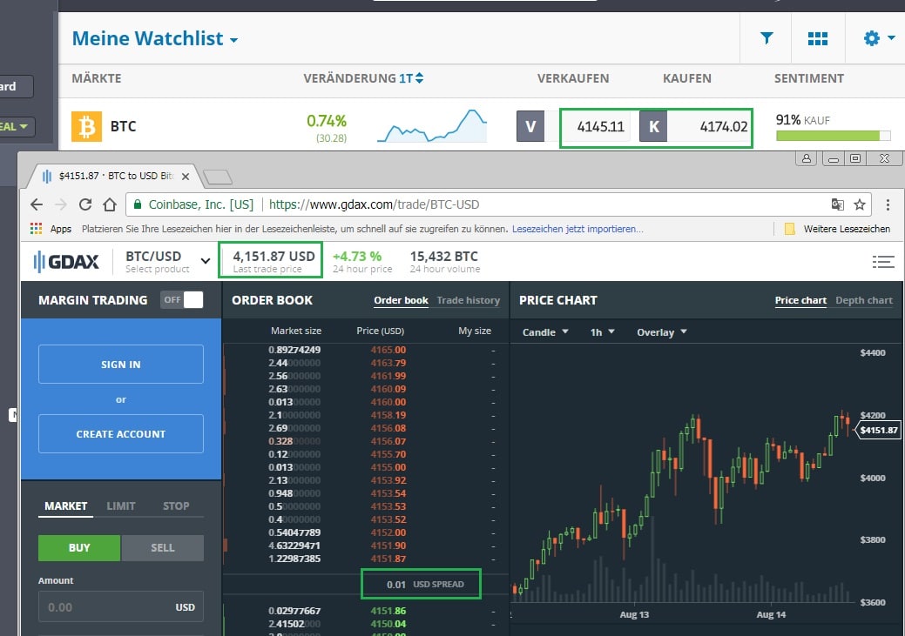Toggle Margin Trading switch

(182, 300)
